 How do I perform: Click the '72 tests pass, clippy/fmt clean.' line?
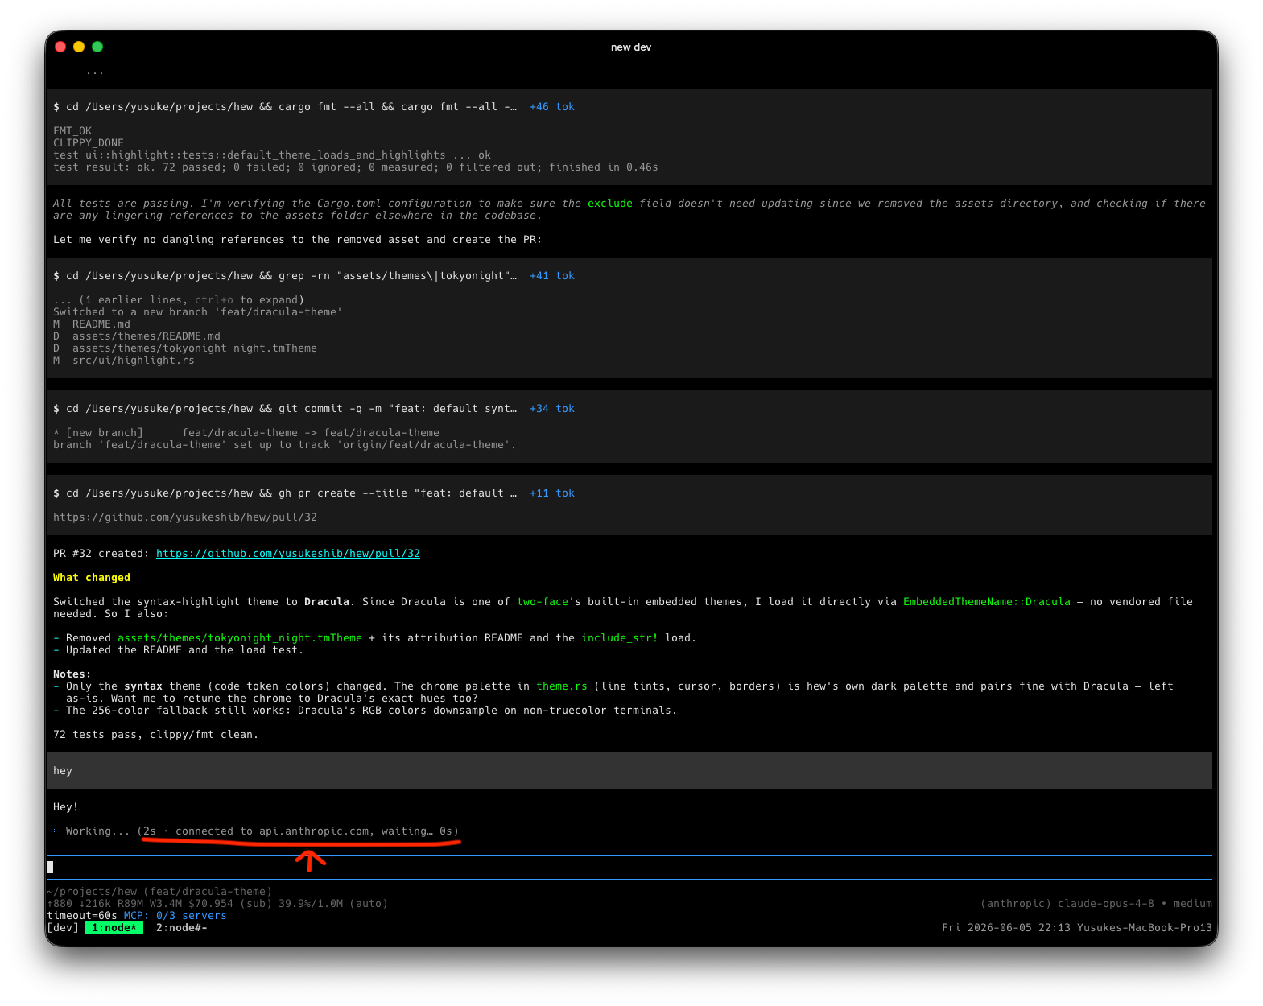click(x=156, y=735)
